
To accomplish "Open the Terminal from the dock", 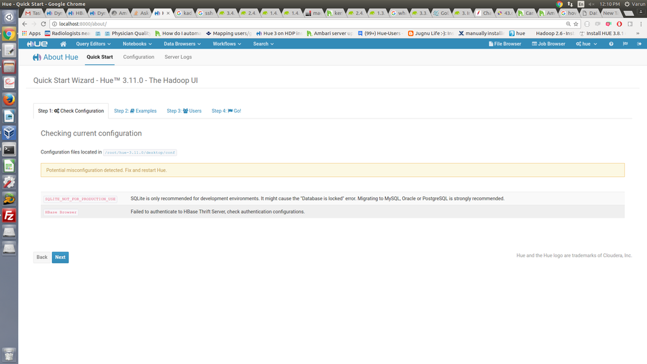I will click(9, 150).
